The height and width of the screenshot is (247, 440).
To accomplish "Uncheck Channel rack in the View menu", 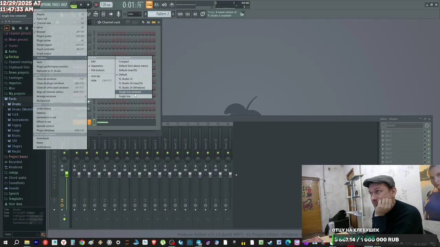I will point(60,23).
